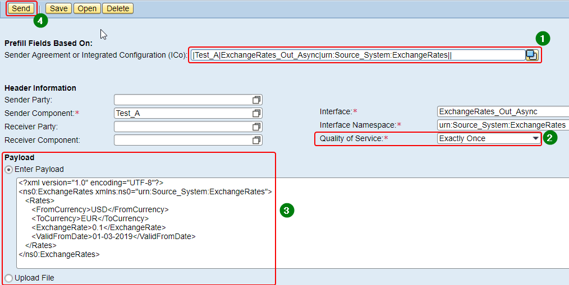Image resolution: width=569 pixels, height=285 pixels.
Task: Click the opening <Rates> tag line
Action: coord(40,200)
